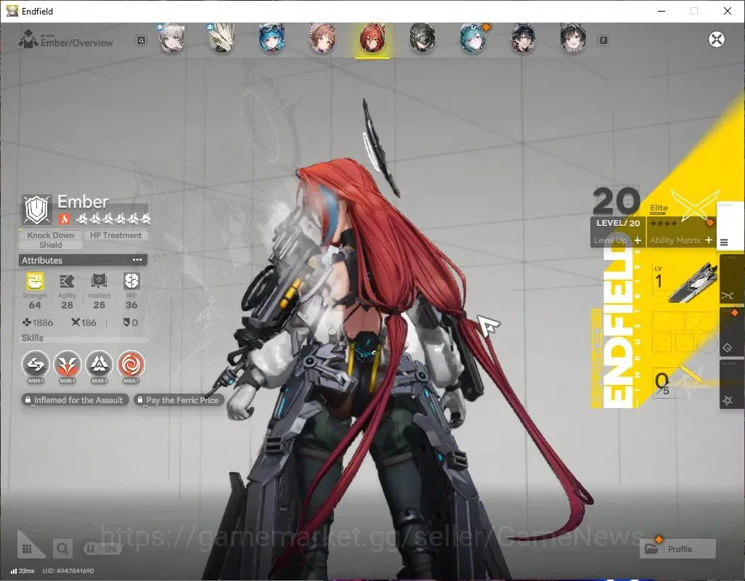
Task: Click the 22ms network latency indicator
Action: pyautogui.click(x=23, y=571)
